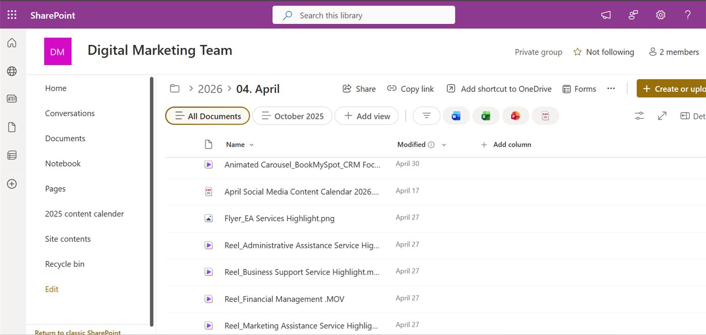The height and width of the screenshot is (335, 706).
Task: Click Add view
Action: (367, 116)
